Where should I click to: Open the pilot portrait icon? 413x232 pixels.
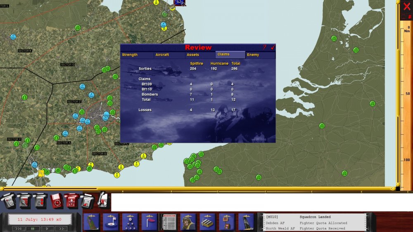pos(188,222)
